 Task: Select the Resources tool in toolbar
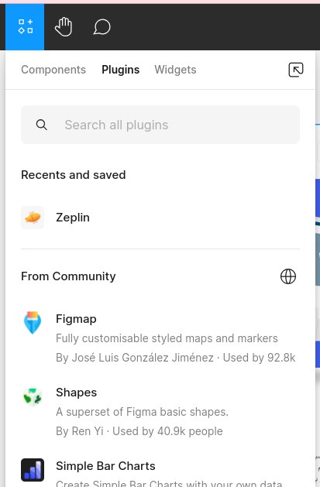(x=25, y=26)
